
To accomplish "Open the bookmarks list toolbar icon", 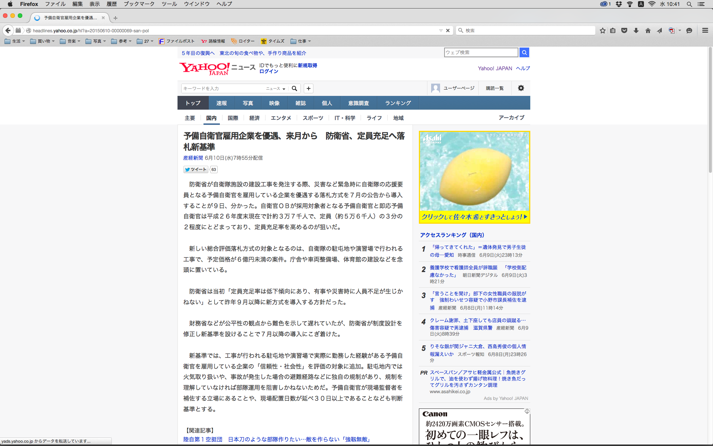I will point(613,30).
